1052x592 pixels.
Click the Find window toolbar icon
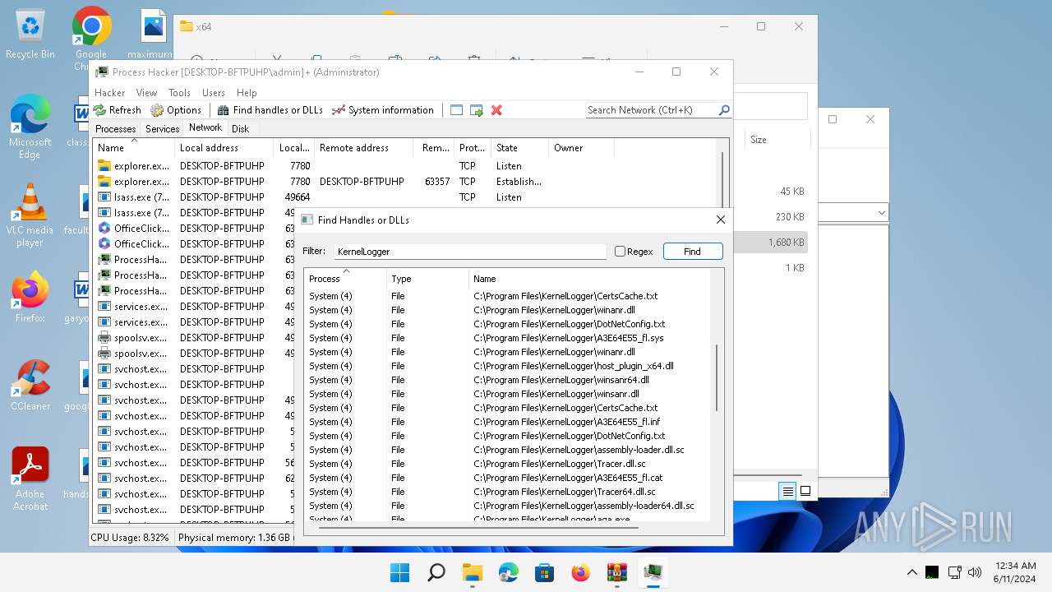(456, 109)
